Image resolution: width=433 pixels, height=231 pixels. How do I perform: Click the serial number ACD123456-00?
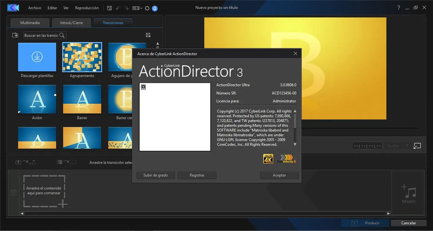284,93
